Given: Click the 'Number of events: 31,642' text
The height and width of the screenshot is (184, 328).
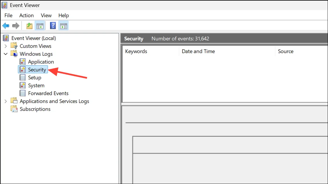Looking at the screenshot, I should pos(180,38).
